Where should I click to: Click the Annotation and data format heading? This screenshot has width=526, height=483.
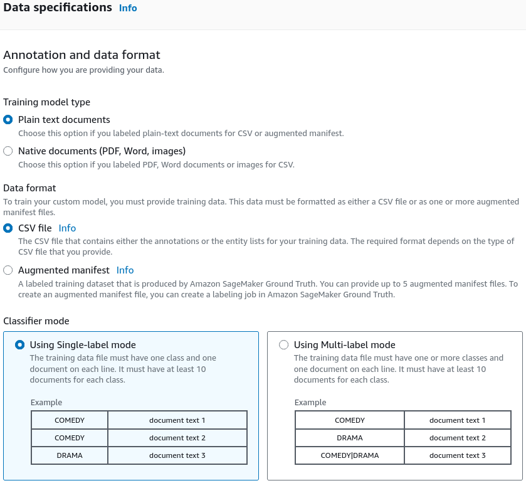(82, 55)
